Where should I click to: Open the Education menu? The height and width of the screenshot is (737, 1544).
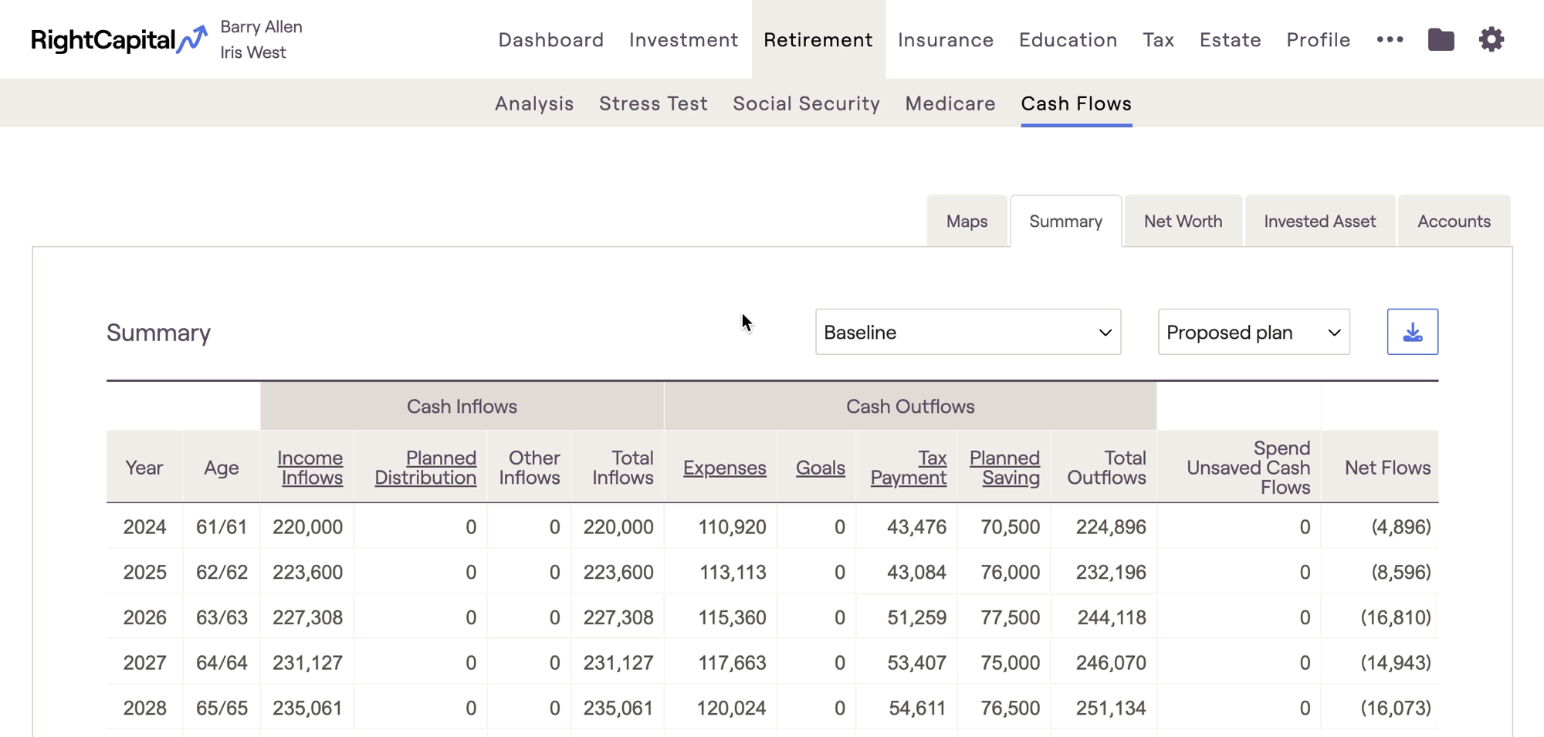tap(1068, 39)
